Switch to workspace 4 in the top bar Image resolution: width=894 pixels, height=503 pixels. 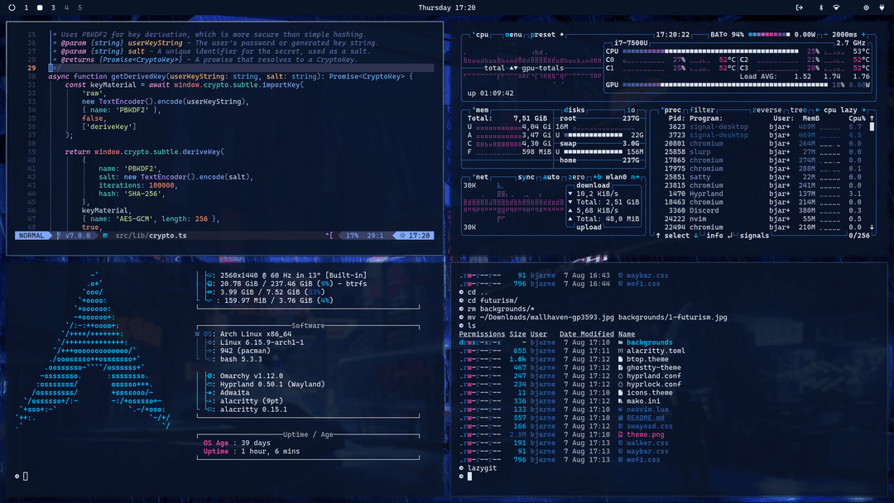pyautogui.click(x=66, y=7)
